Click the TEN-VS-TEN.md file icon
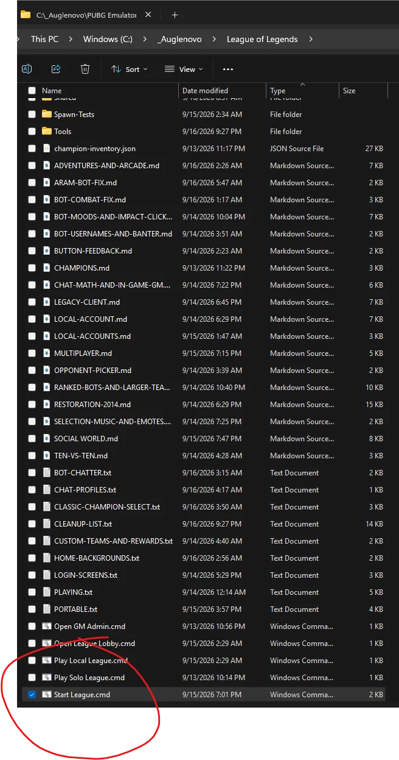The width and height of the screenshot is (399, 760). click(x=47, y=455)
